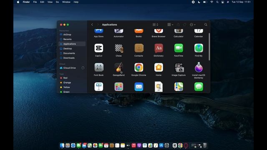
Task: Select the Home app icon
Action: [159, 67]
